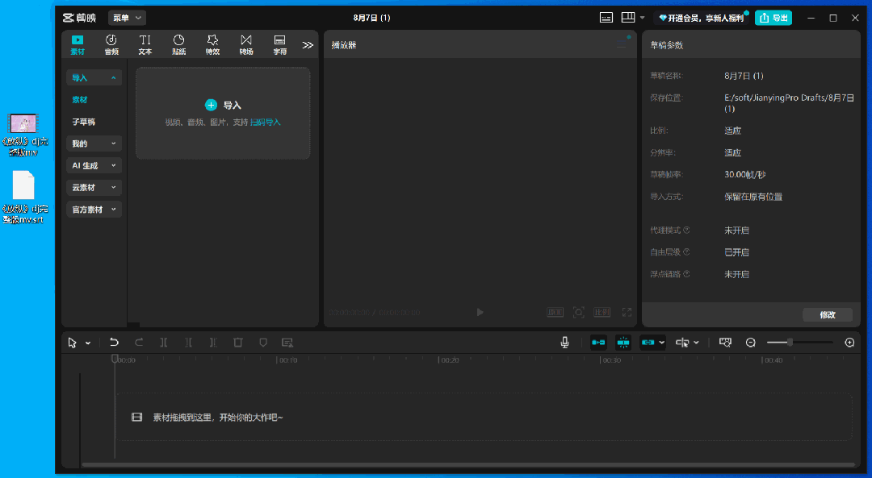Click the 导入 import plus button
This screenshot has width=872, height=478.
211,105
